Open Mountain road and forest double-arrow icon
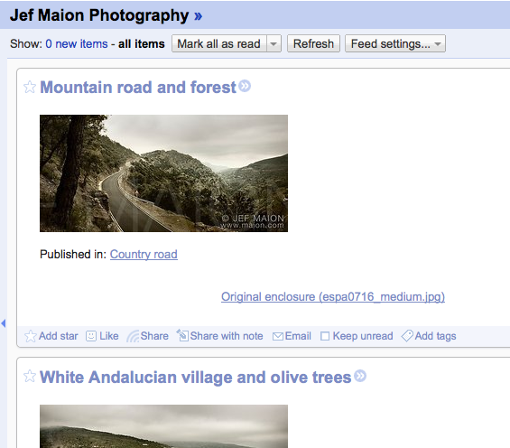The height and width of the screenshot is (448, 510). pos(245,86)
